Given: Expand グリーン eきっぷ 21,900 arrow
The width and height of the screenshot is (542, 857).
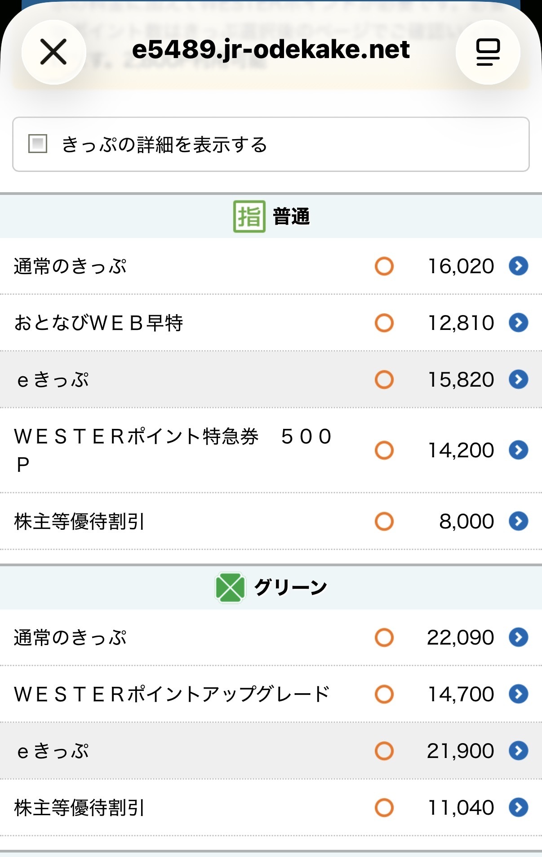Looking at the screenshot, I should point(518,751).
